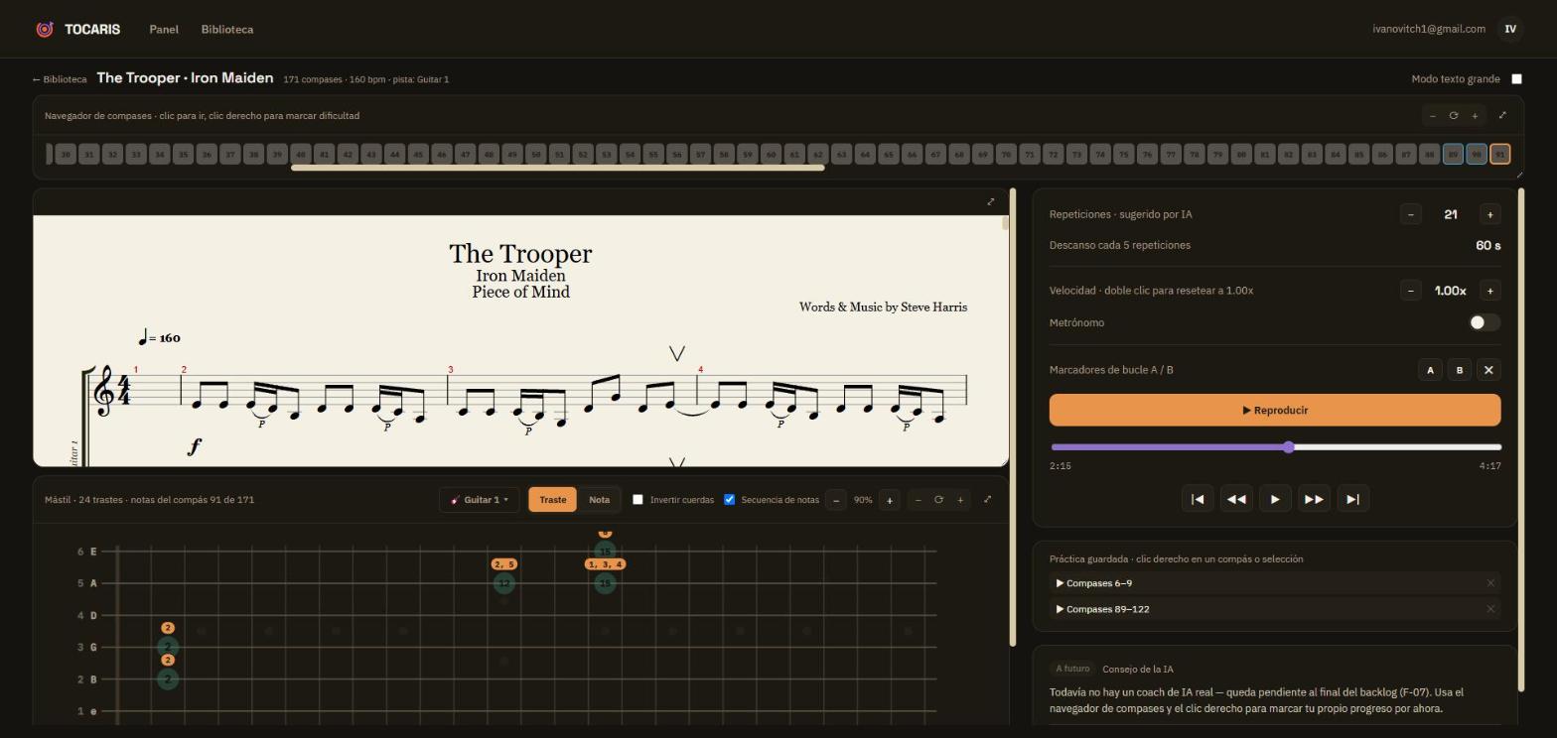Increase playback speed above 1.00x
The width and height of the screenshot is (1557, 738).
1489,291
